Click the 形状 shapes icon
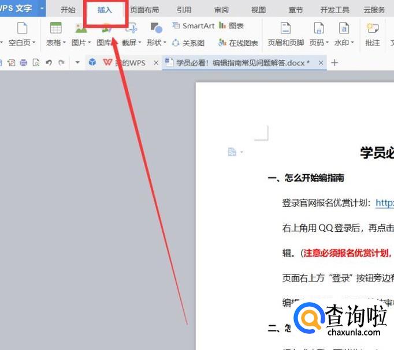The width and height of the screenshot is (394, 350). (x=157, y=28)
